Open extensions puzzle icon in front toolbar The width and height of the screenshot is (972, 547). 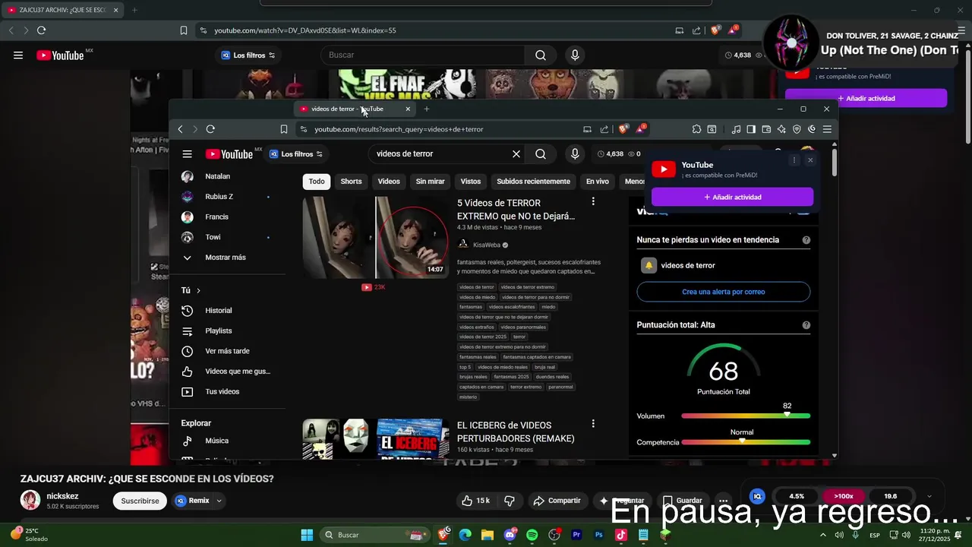tap(696, 129)
